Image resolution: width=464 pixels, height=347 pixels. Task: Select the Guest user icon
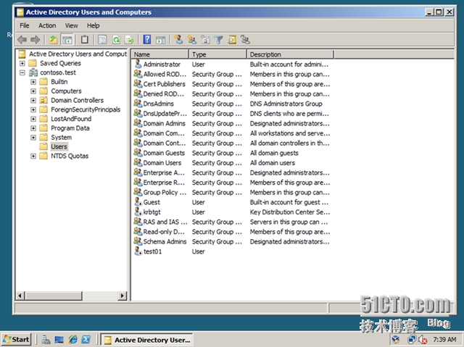[138, 202]
